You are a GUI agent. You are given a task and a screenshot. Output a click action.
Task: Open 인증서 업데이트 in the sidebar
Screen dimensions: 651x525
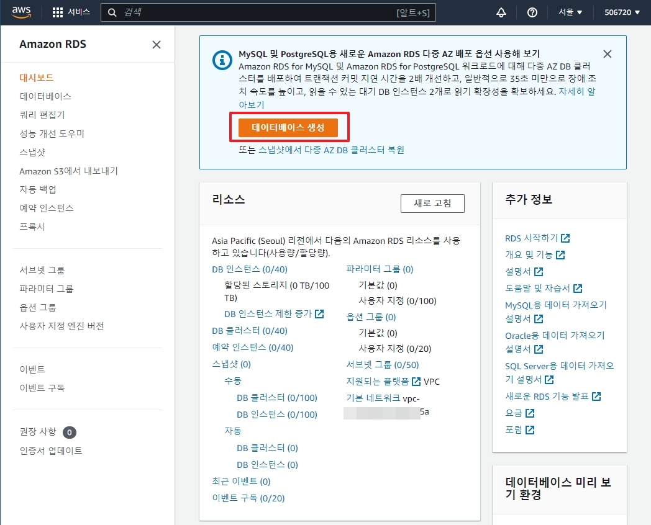click(51, 451)
